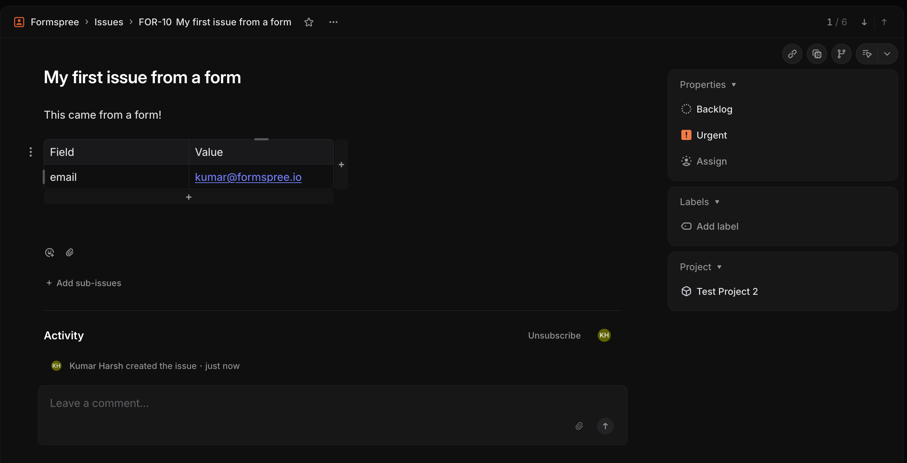Open the three-dot issue options menu
Image resolution: width=907 pixels, height=463 pixels.
click(x=333, y=22)
